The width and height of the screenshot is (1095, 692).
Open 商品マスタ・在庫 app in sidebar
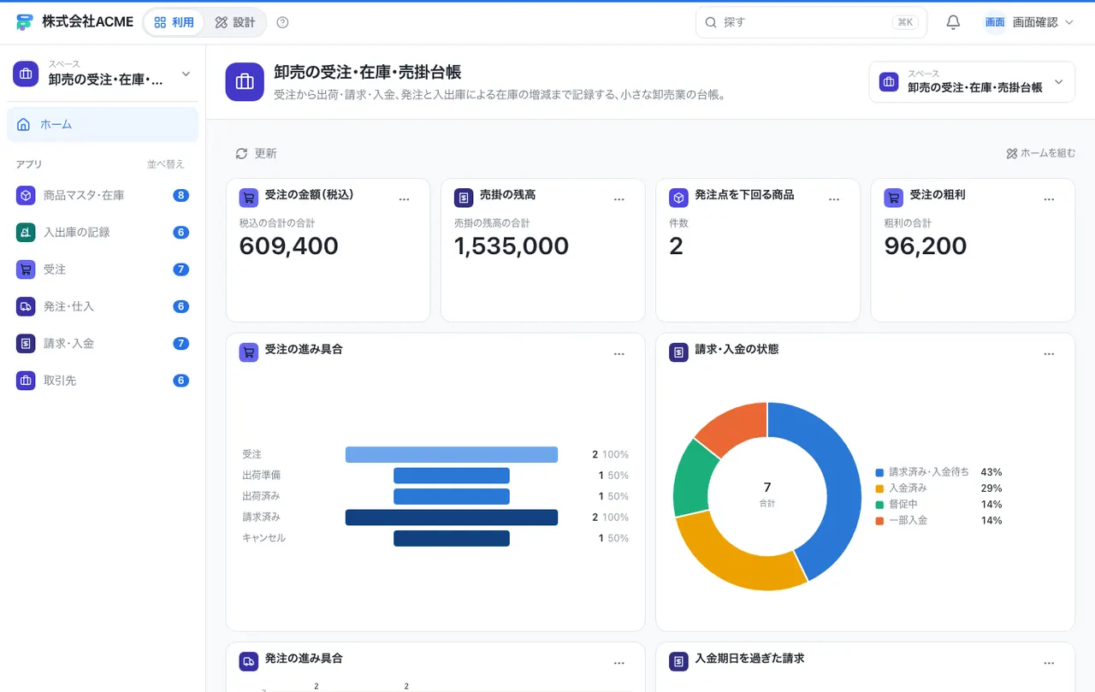pos(103,195)
